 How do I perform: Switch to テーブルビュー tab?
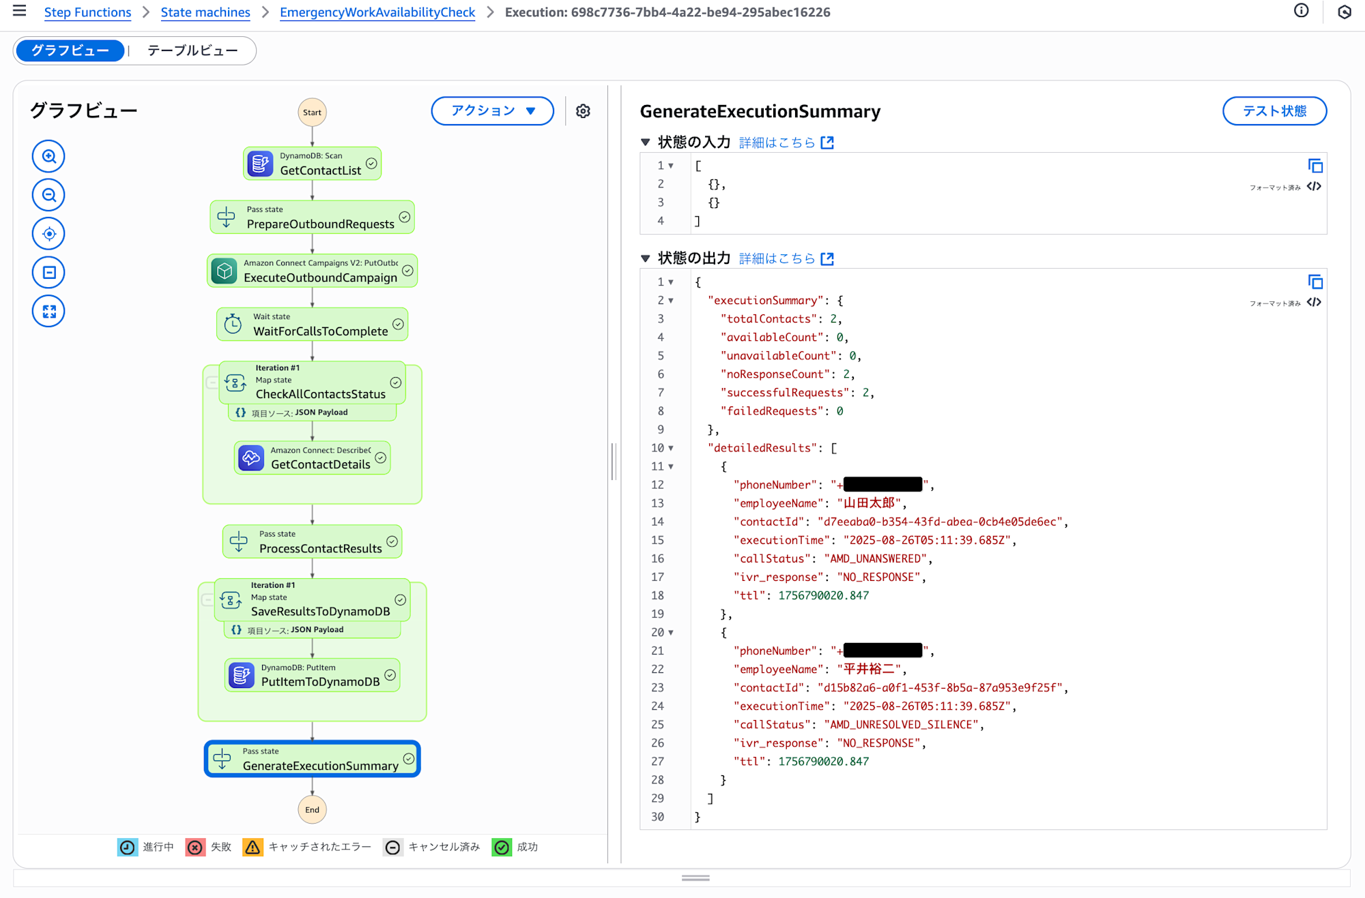(x=192, y=50)
